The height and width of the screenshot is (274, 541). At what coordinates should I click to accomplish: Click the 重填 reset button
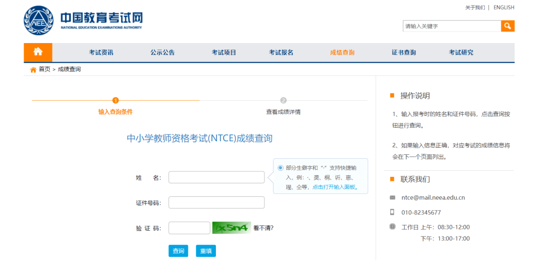(206, 251)
